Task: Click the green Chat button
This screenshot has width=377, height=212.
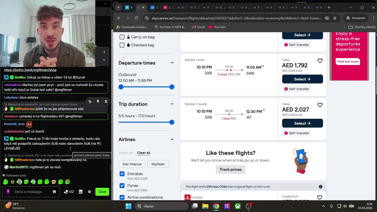Action: point(102,192)
